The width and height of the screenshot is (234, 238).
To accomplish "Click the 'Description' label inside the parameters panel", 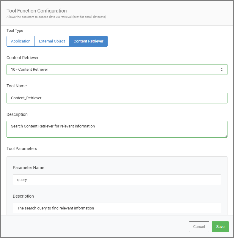I will [x=23, y=196].
